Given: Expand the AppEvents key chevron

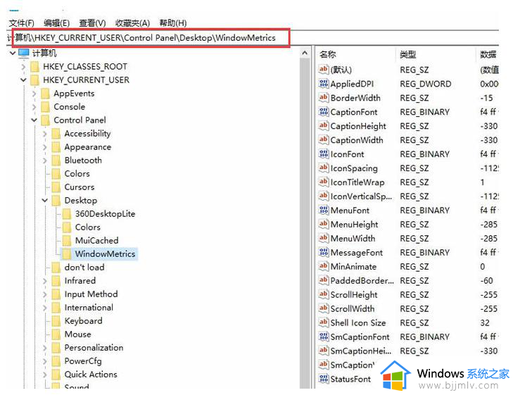Looking at the screenshot, I should tap(34, 94).
